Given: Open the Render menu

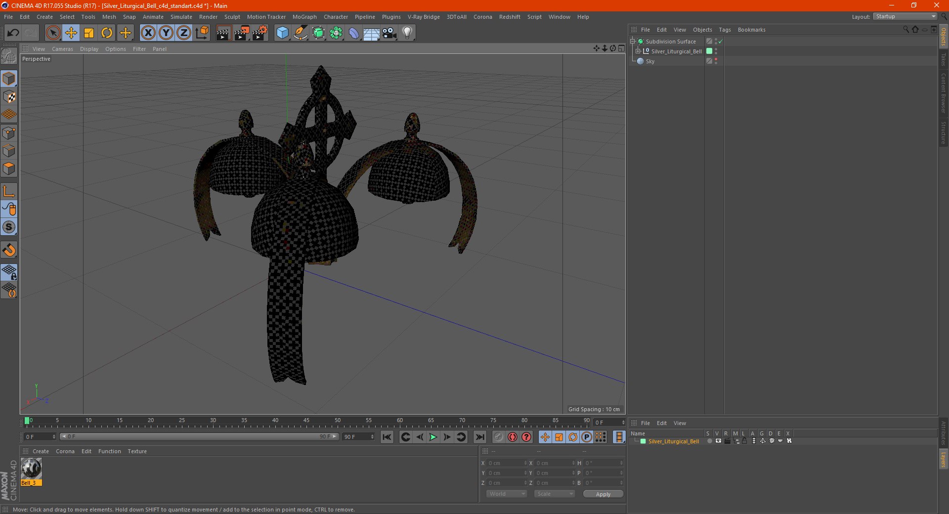Looking at the screenshot, I should click(208, 17).
